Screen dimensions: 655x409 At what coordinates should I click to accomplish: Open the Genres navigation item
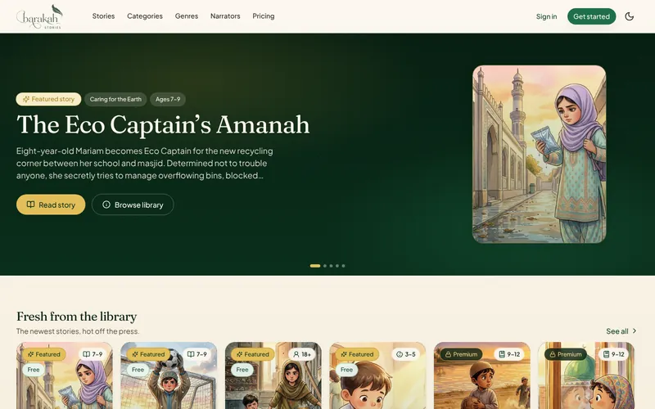(x=187, y=16)
